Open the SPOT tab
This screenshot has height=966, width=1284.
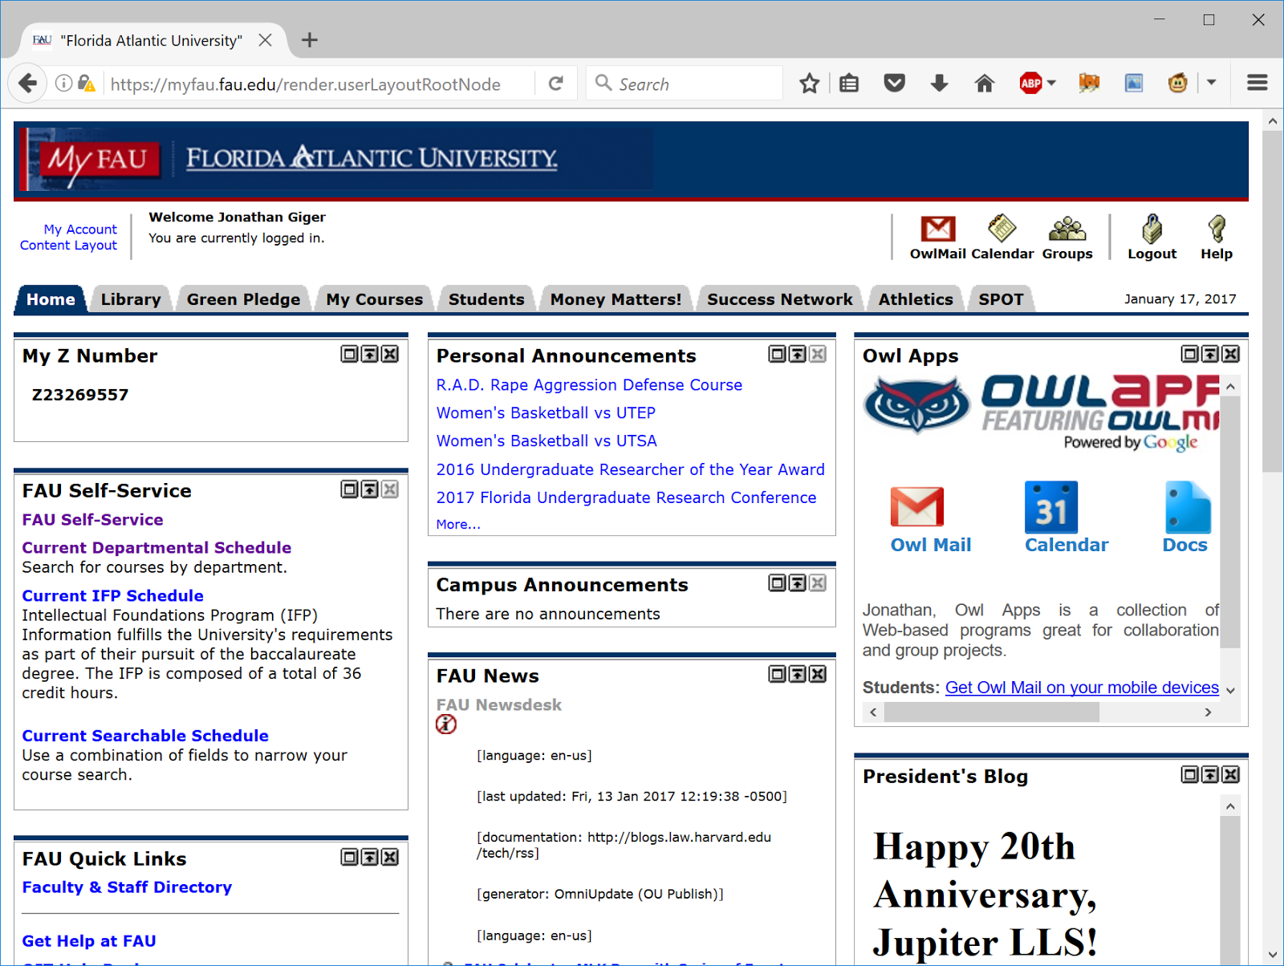[1001, 299]
